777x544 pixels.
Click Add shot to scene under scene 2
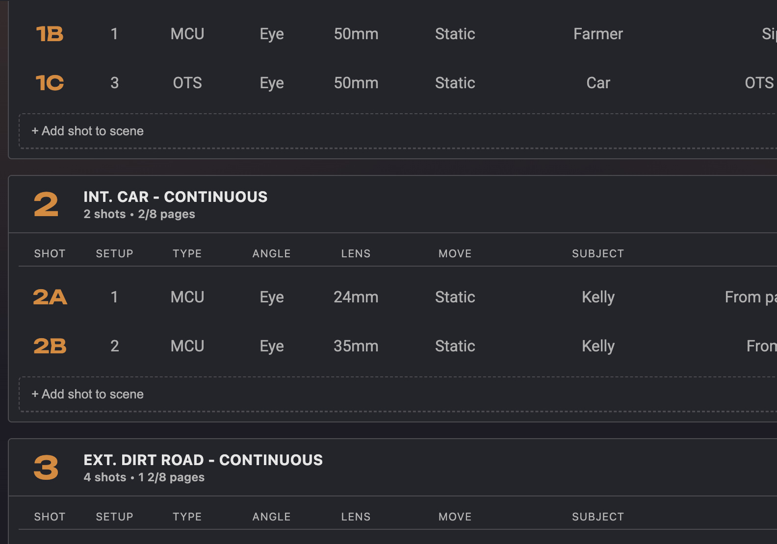pyautogui.click(x=88, y=394)
